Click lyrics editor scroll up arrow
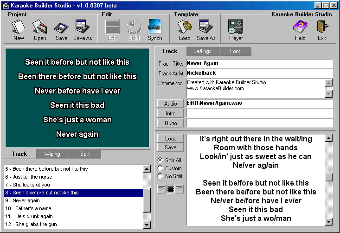This screenshot has height=233, width=340. click(329, 138)
